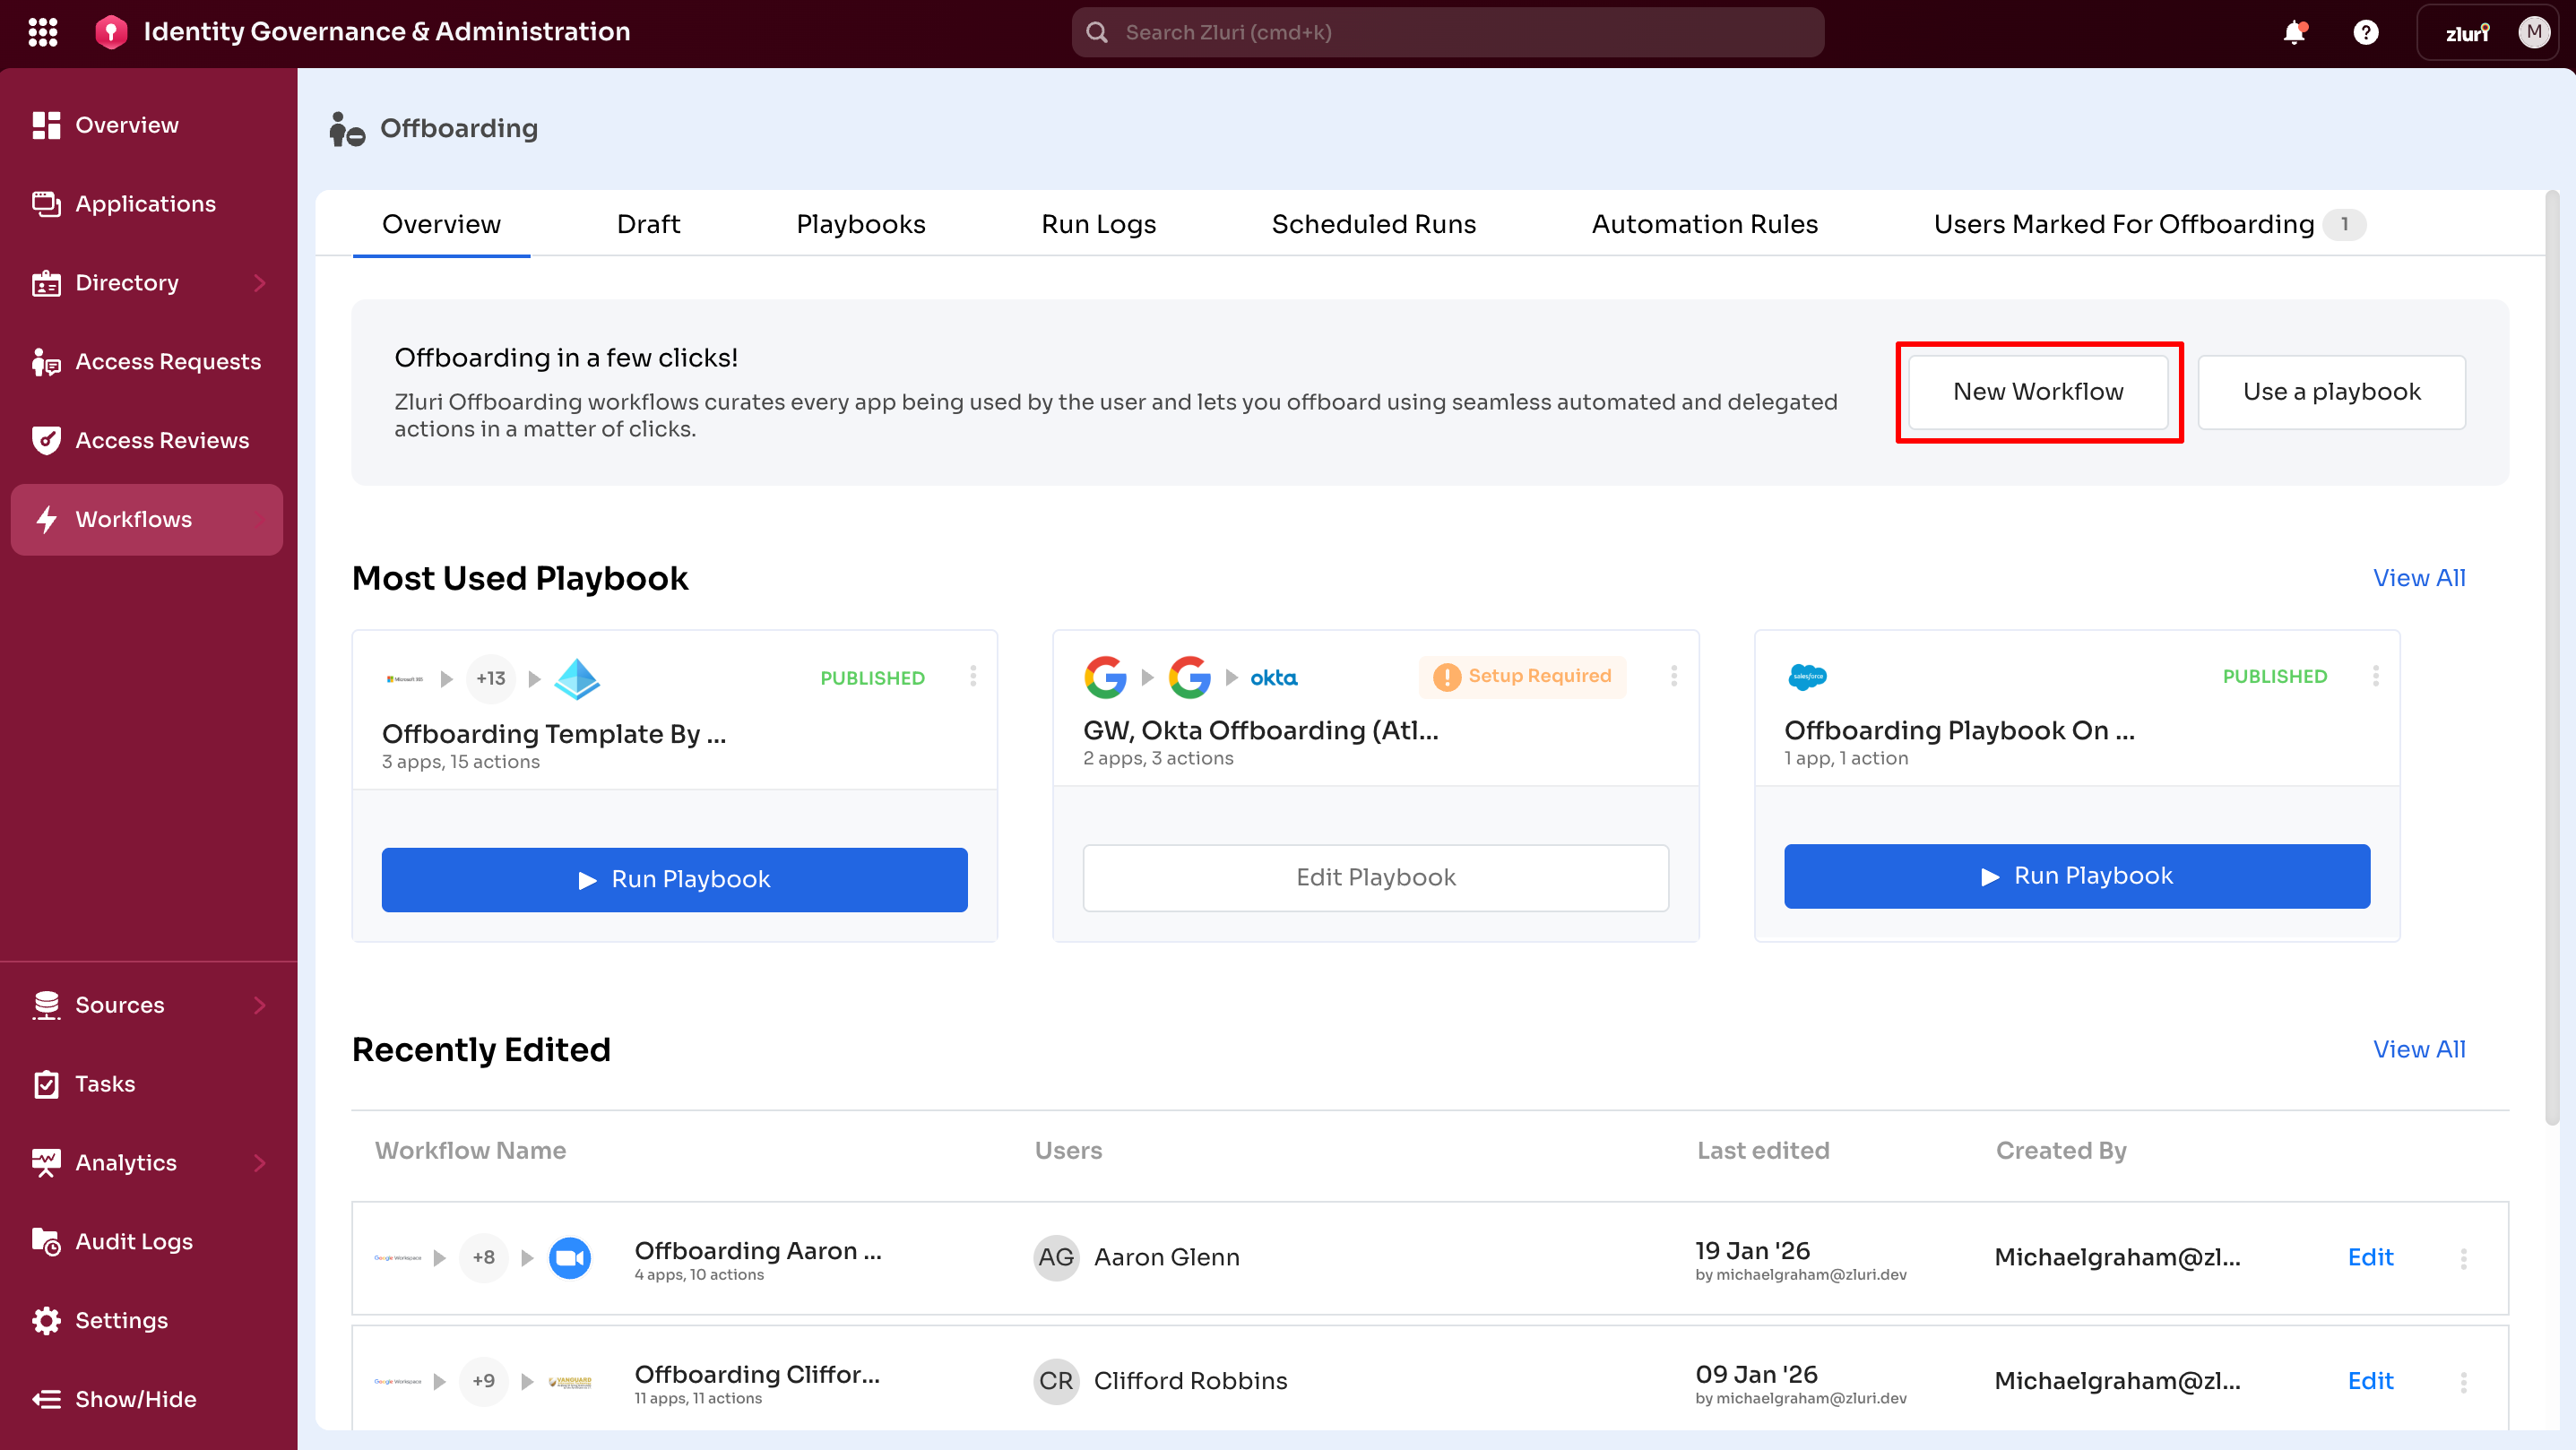The image size is (2576, 1450).
Task: Open the three-dot menu on GW, Okta Offboarding
Action: point(1673,676)
